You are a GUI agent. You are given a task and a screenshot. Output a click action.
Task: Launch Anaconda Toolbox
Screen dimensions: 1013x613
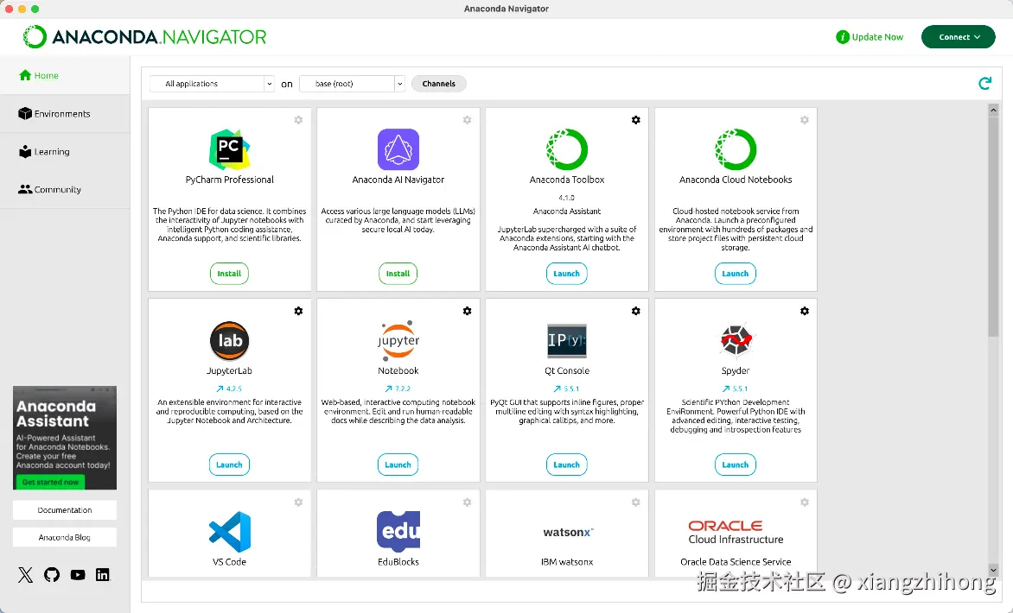(x=567, y=274)
